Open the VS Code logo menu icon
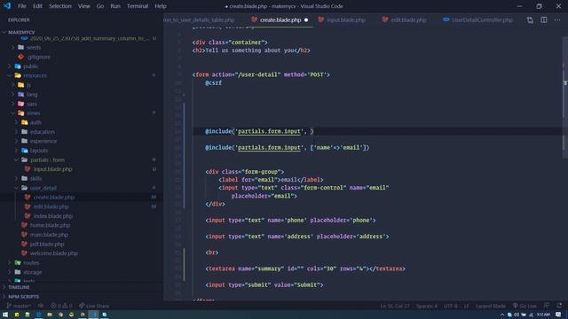Screen dimensions: 568x319 click(7, 6)
